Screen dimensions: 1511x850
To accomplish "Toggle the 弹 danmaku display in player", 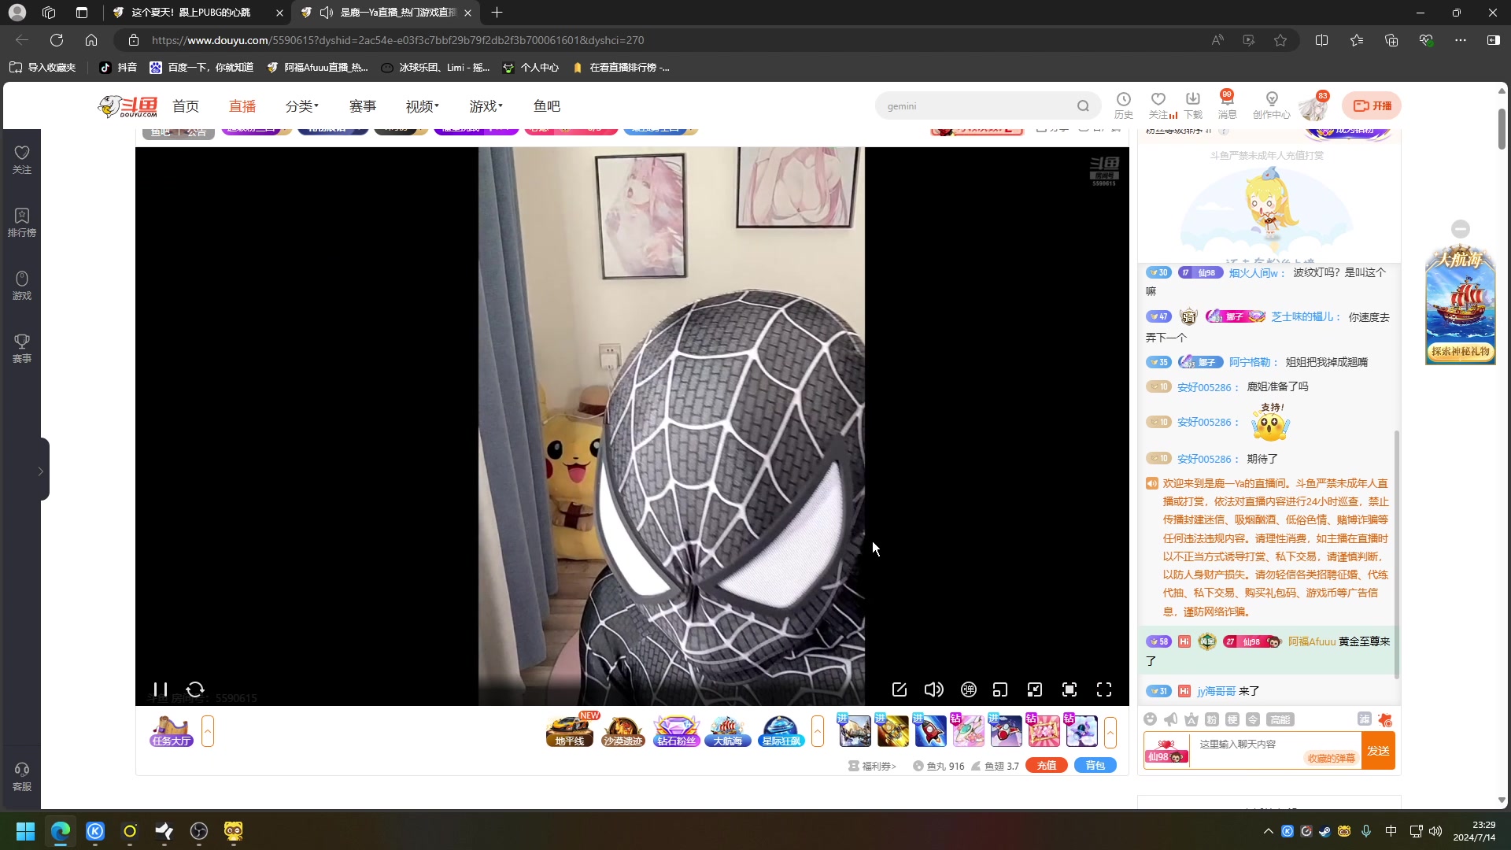I will [969, 689].
